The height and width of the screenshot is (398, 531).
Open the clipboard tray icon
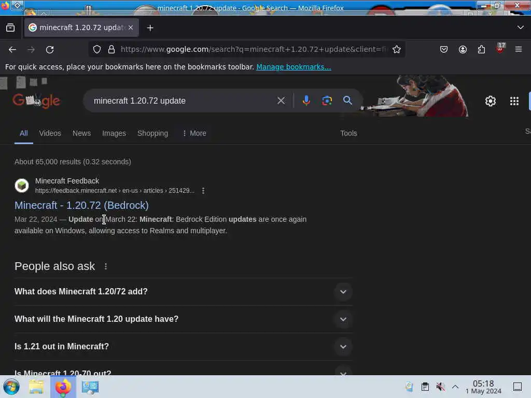[425, 387]
